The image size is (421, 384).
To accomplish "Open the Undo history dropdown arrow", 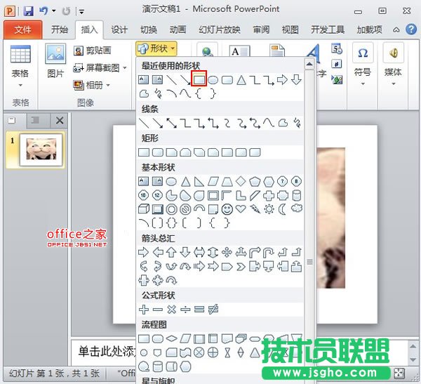I will click(54, 11).
